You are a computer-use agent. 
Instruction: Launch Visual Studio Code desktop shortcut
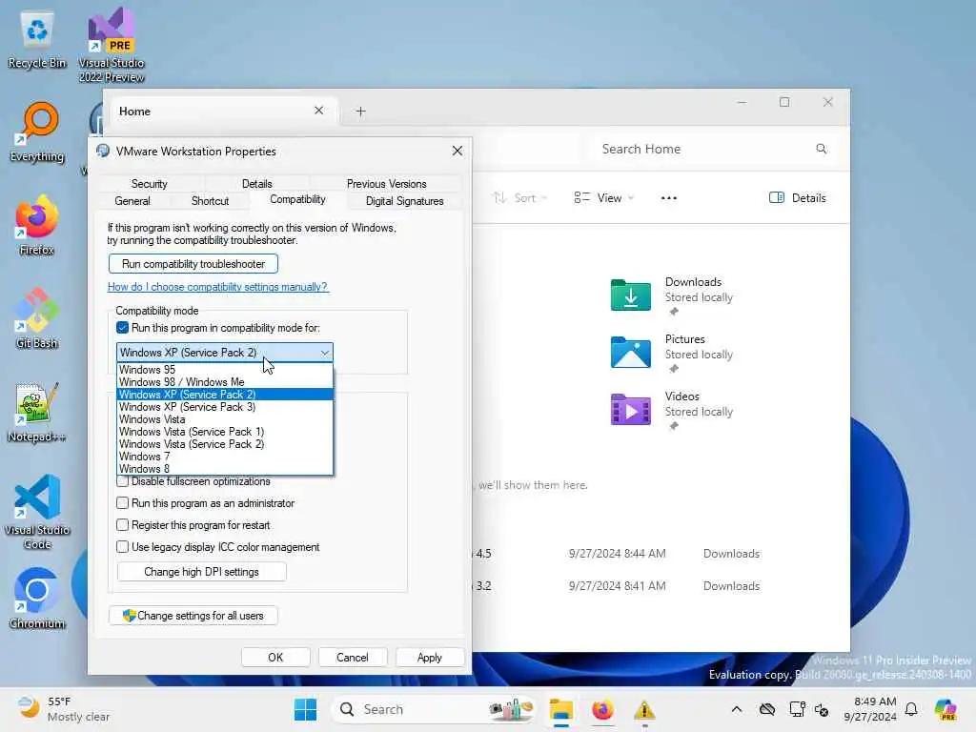pyautogui.click(x=37, y=512)
